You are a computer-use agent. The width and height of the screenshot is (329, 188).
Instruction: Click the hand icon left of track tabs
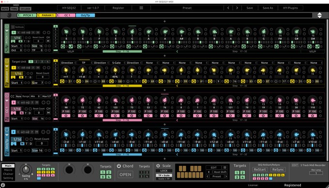point(9,15)
